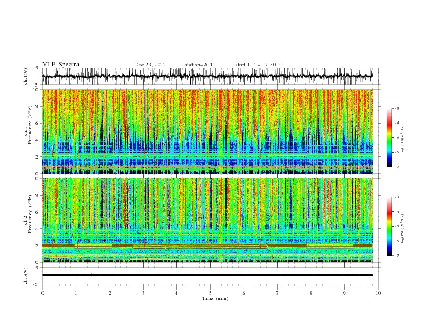This screenshot has width=426, height=329.
Task: Click the "6" kHz tick on ch.1 axis
Action: [37, 123]
